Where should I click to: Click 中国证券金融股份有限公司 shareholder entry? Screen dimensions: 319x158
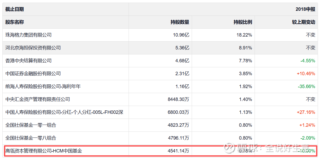33,74
